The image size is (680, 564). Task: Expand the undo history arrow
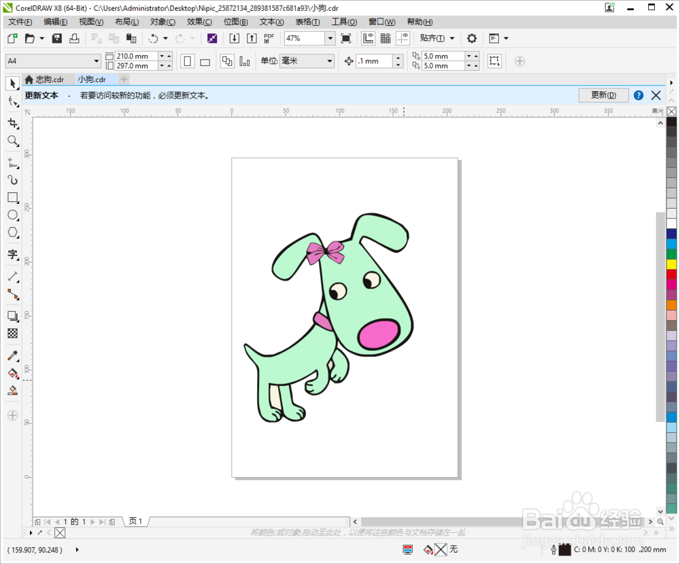(165, 39)
